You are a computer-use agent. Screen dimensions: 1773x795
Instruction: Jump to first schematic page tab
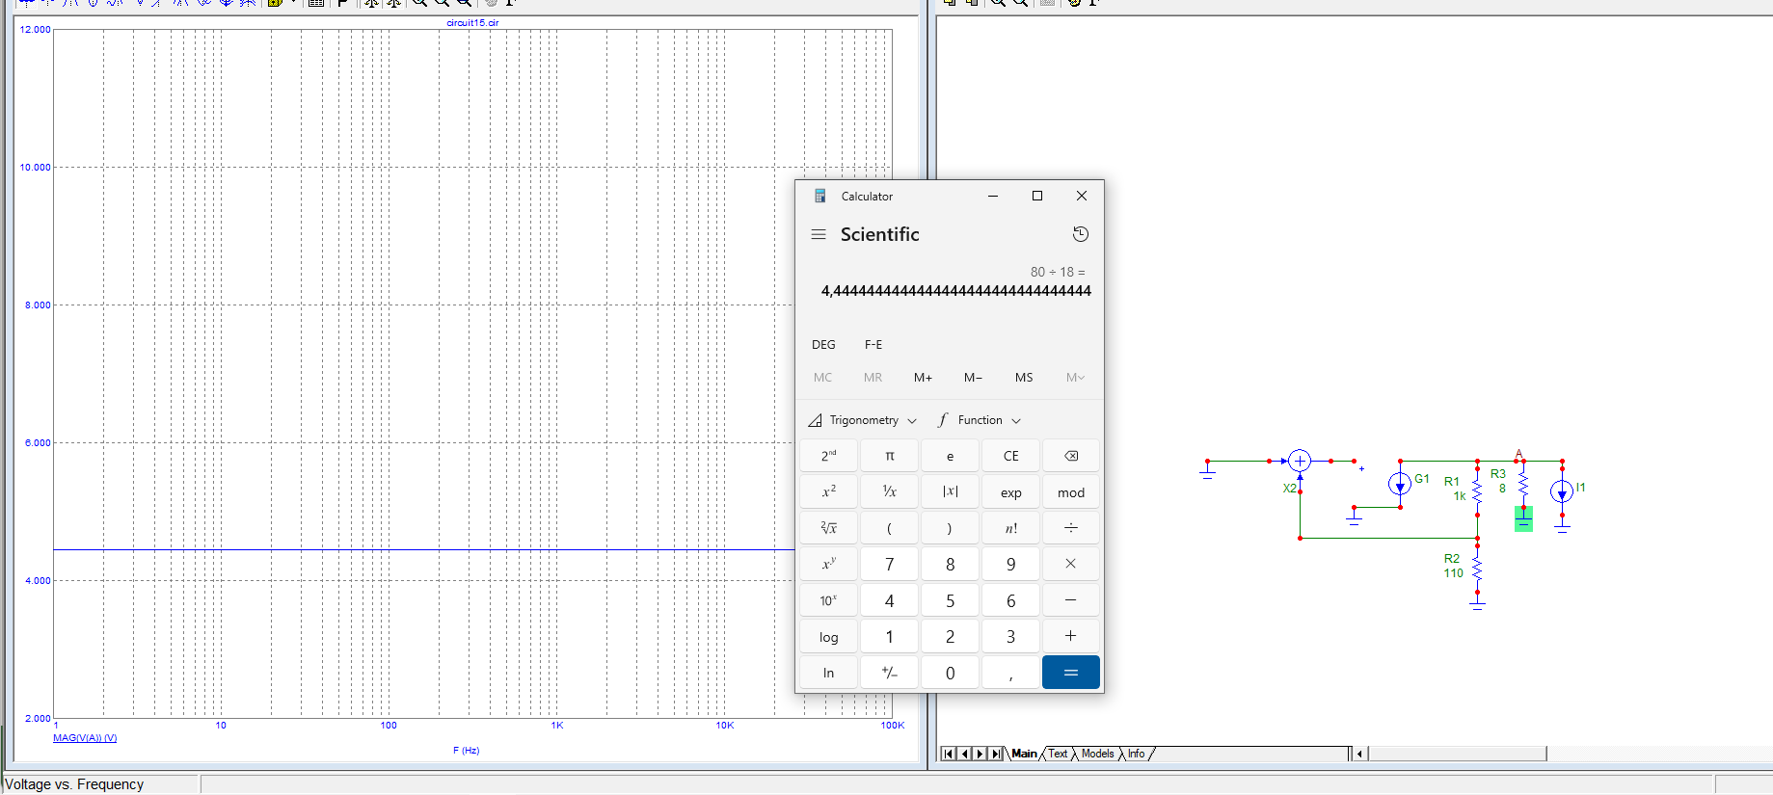[x=949, y=754]
